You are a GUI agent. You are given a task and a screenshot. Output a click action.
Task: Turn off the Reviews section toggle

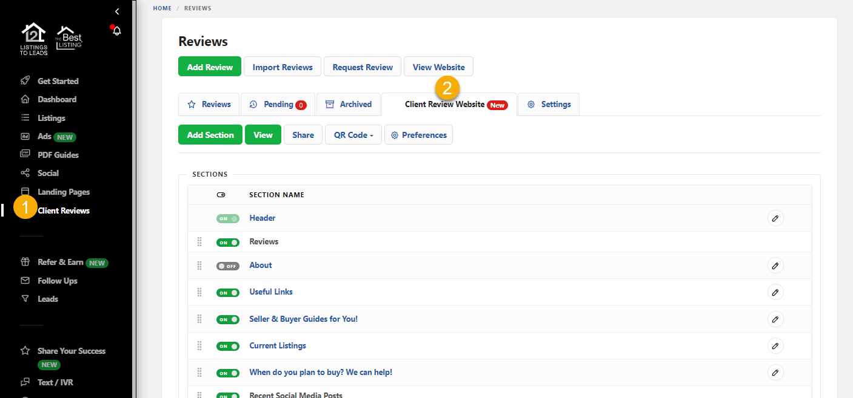[228, 241]
